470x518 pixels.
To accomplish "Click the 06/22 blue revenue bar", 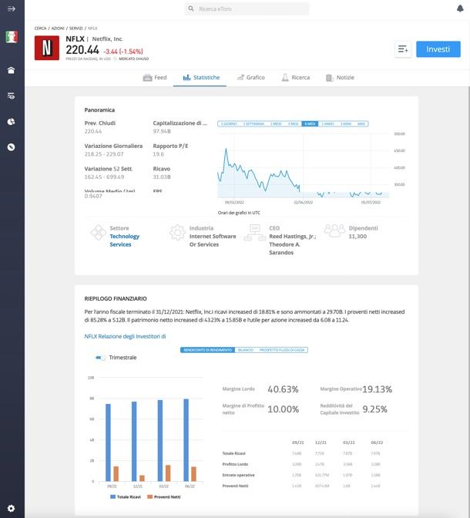I will click(x=186, y=440).
